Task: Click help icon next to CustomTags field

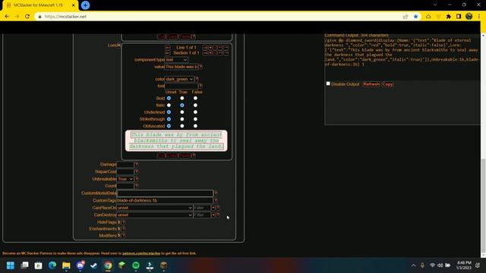Action: tap(216, 200)
